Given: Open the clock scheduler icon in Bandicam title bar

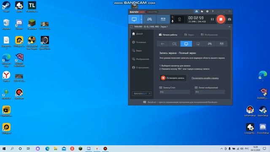Looking at the screenshot, I should [x=207, y=11].
